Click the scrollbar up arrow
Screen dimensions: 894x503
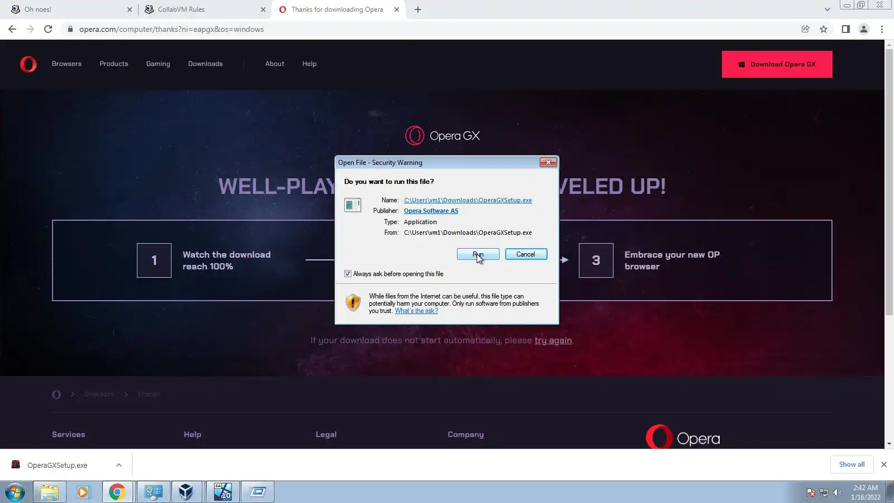889,44
